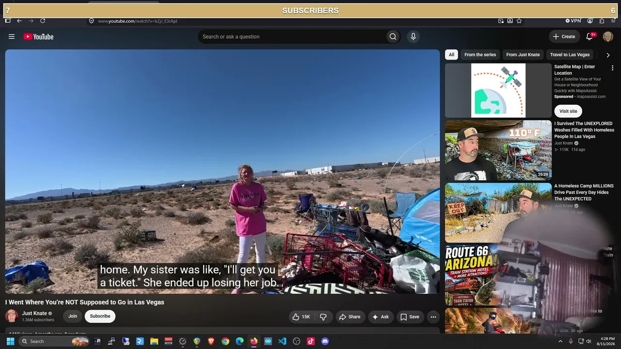This screenshot has height=349, width=621.
Task: Go to the YouTube home logo
Action: coord(38,36)
